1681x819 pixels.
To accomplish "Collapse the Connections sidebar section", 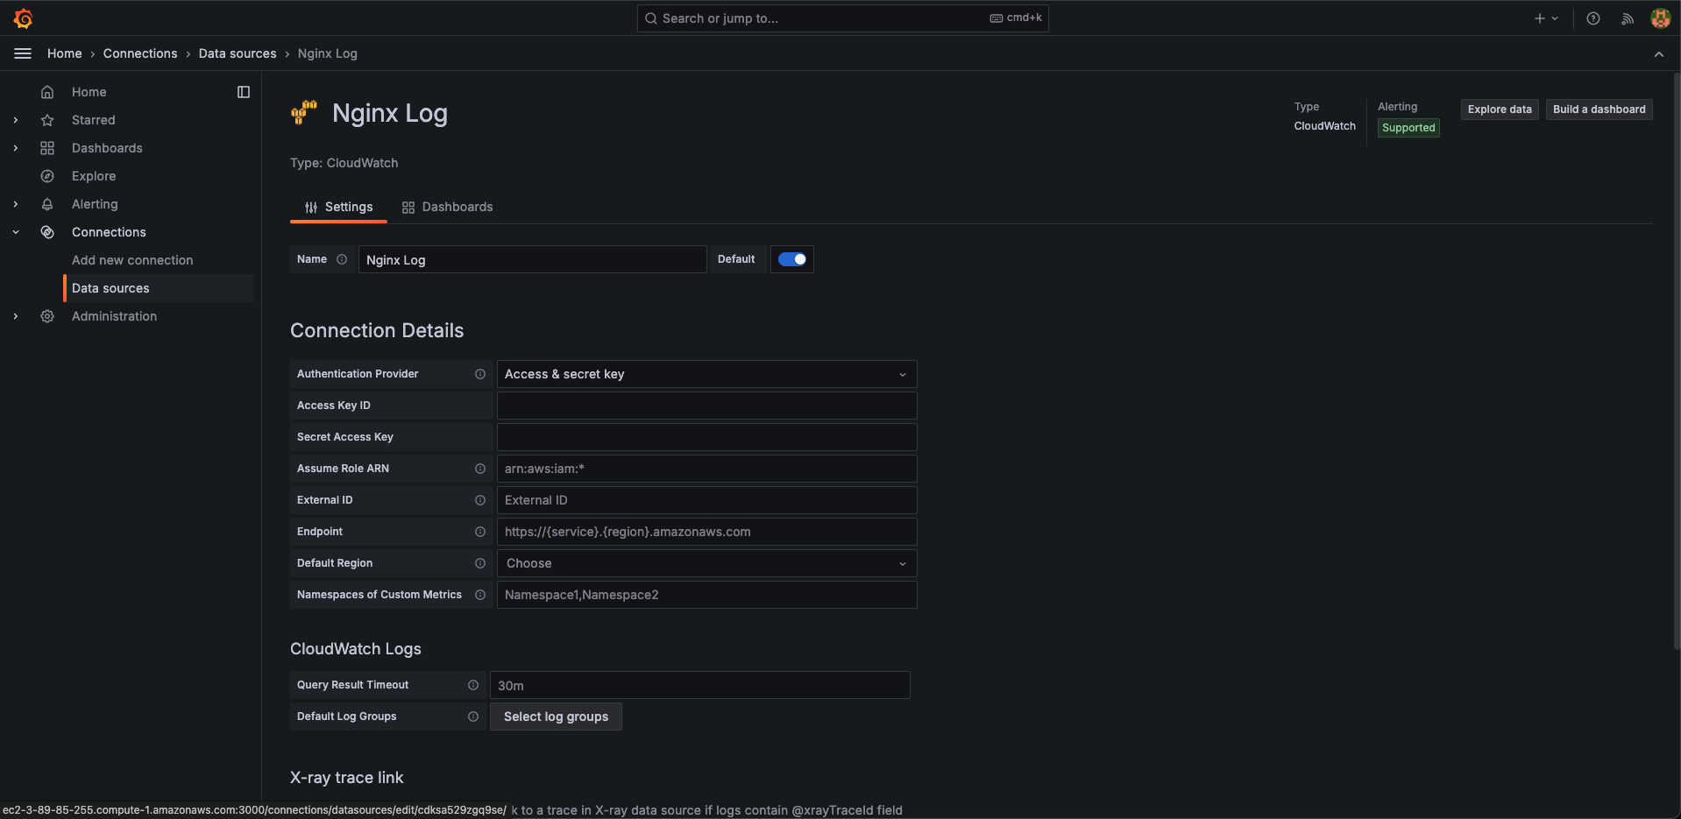I will click(16, 232).
